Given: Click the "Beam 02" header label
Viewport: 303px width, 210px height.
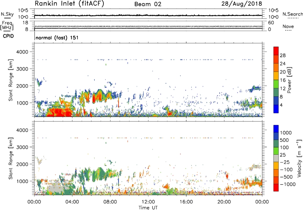Looking at the screenshot, I should (148, 4).
